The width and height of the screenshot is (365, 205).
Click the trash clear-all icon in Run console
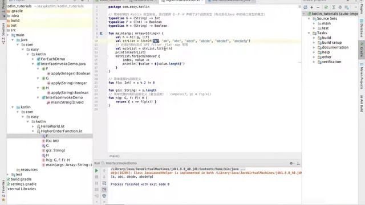[104, 196]
